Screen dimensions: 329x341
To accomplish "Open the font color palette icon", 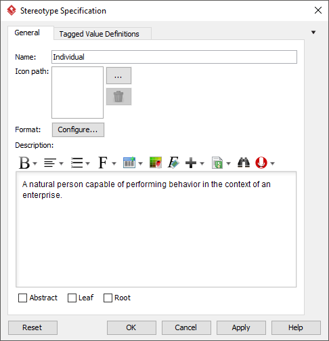I will (x=156, y=163).
